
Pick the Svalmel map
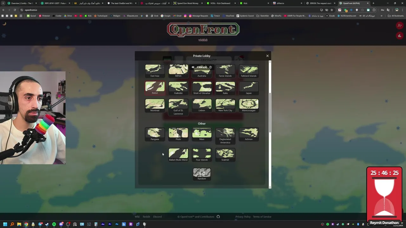(225, 155)
